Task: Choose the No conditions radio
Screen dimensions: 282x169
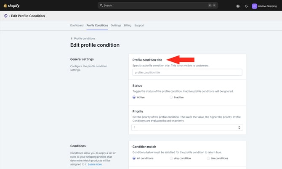Action: click(x=208, y=158)
